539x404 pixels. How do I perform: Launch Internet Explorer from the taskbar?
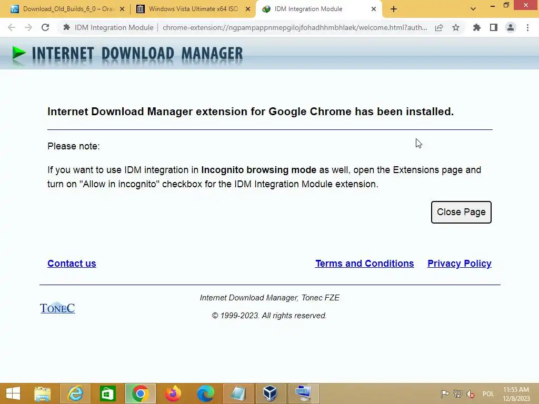75,393
